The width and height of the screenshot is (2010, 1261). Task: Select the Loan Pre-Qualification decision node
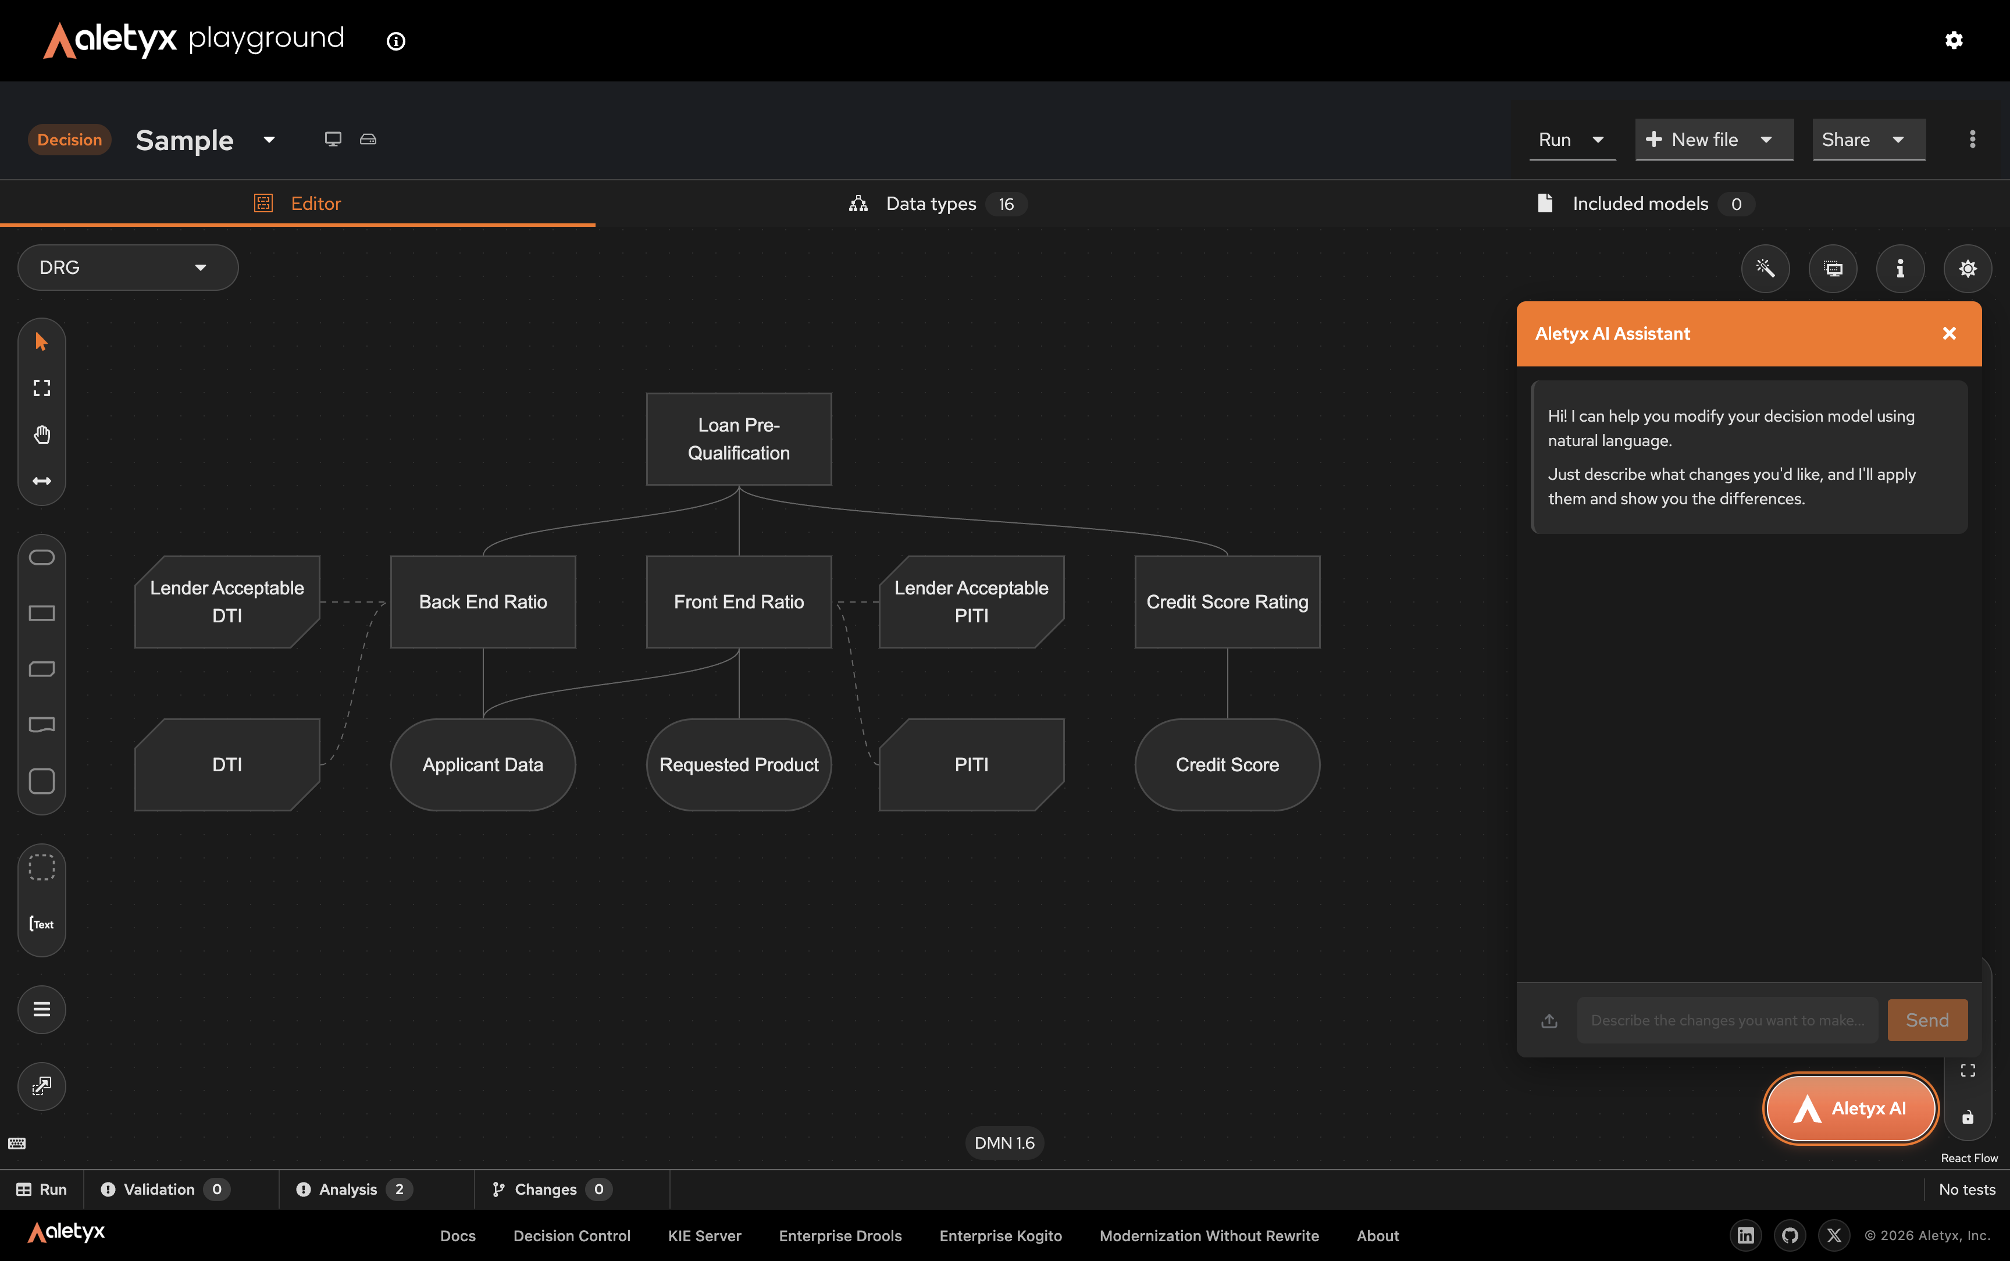click(x=739, y=439)
